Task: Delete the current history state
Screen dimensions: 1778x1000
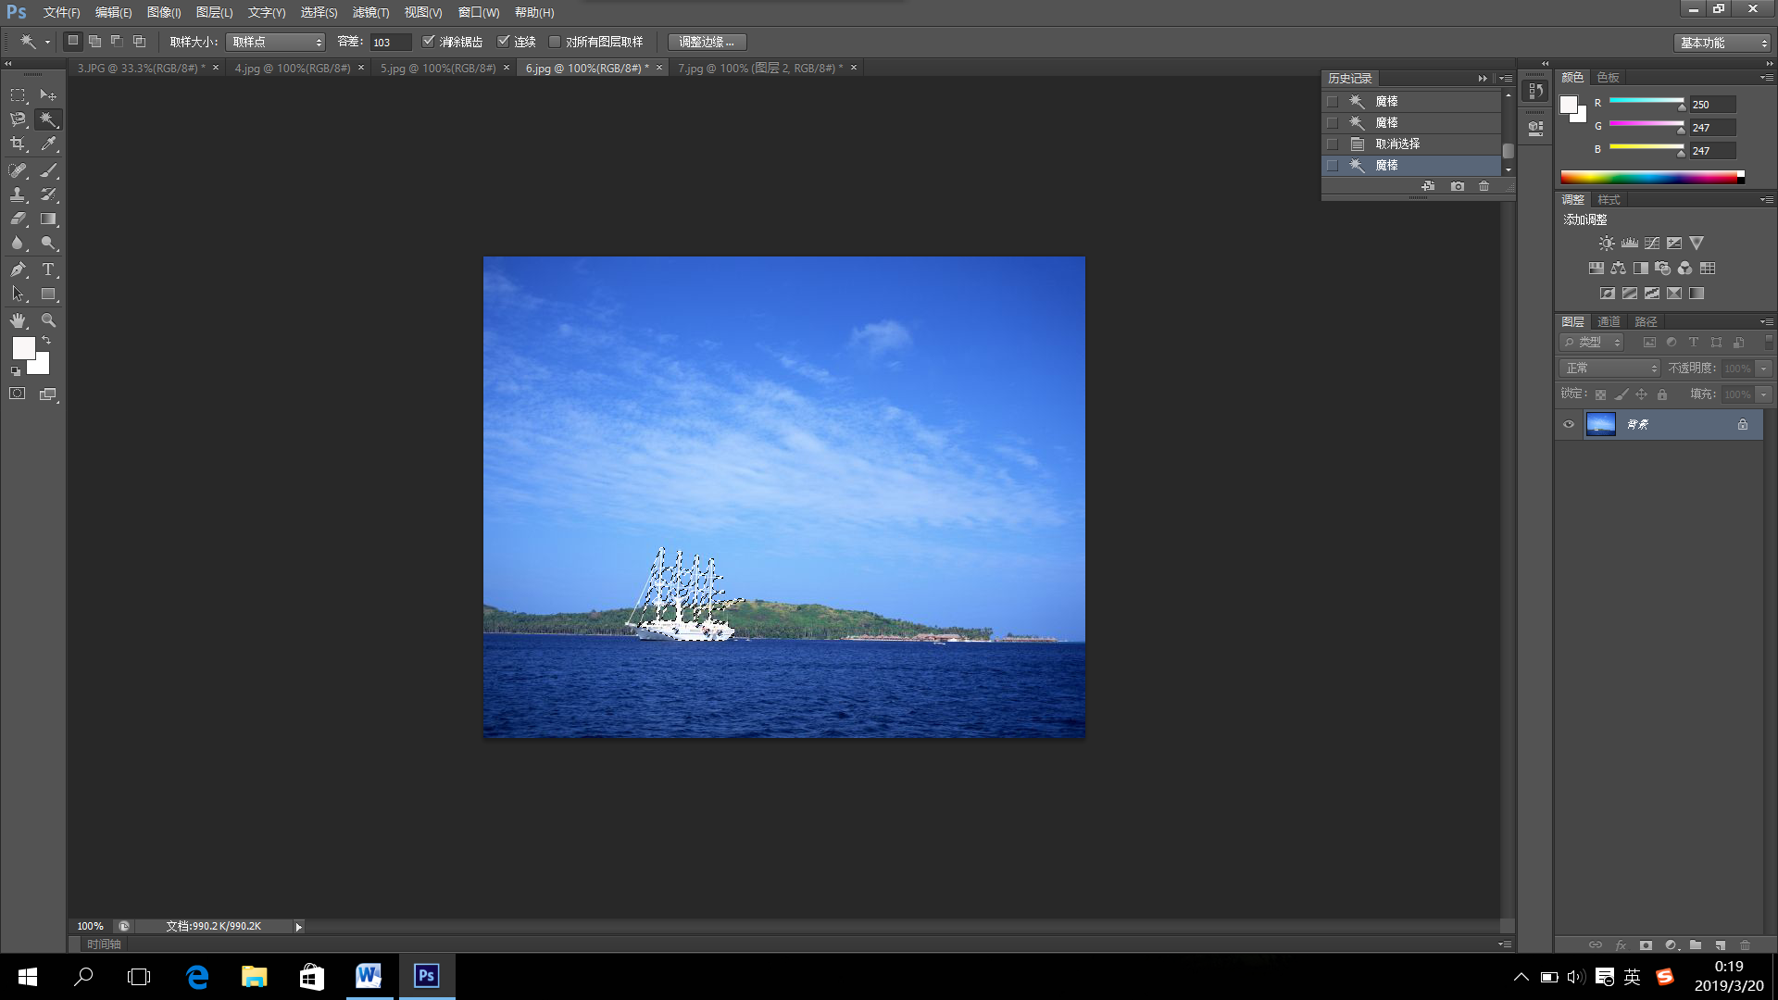Action: [1484, 186]
